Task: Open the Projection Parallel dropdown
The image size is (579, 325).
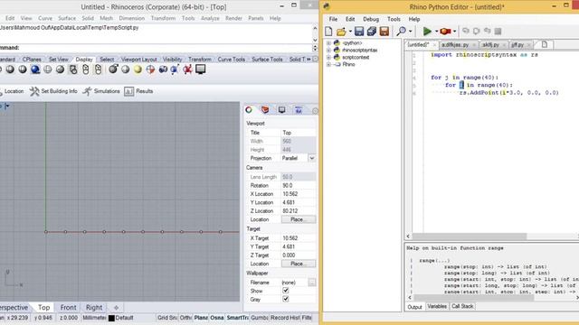Action: click(312, 158)
